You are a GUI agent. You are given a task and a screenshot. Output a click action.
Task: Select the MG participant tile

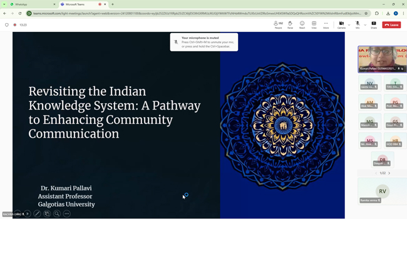coord(369,121)
